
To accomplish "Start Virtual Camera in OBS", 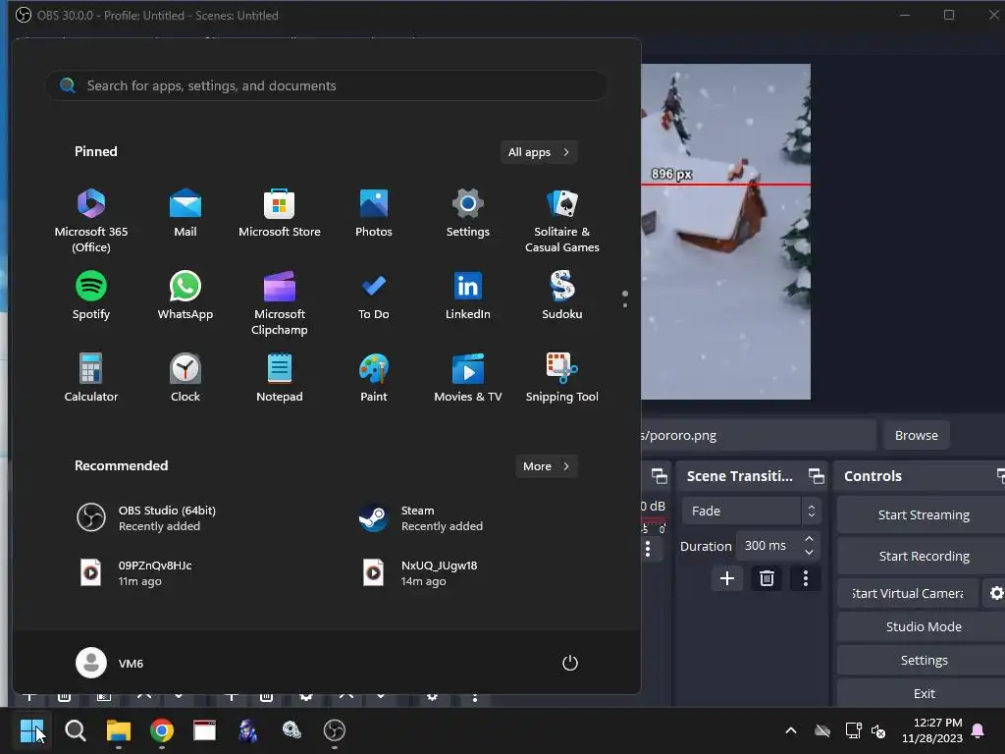I will click(x=908, y=593).
